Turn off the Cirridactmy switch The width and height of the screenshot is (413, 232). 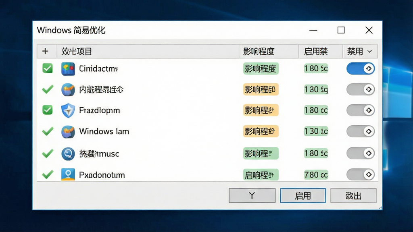tap(360, 68)
